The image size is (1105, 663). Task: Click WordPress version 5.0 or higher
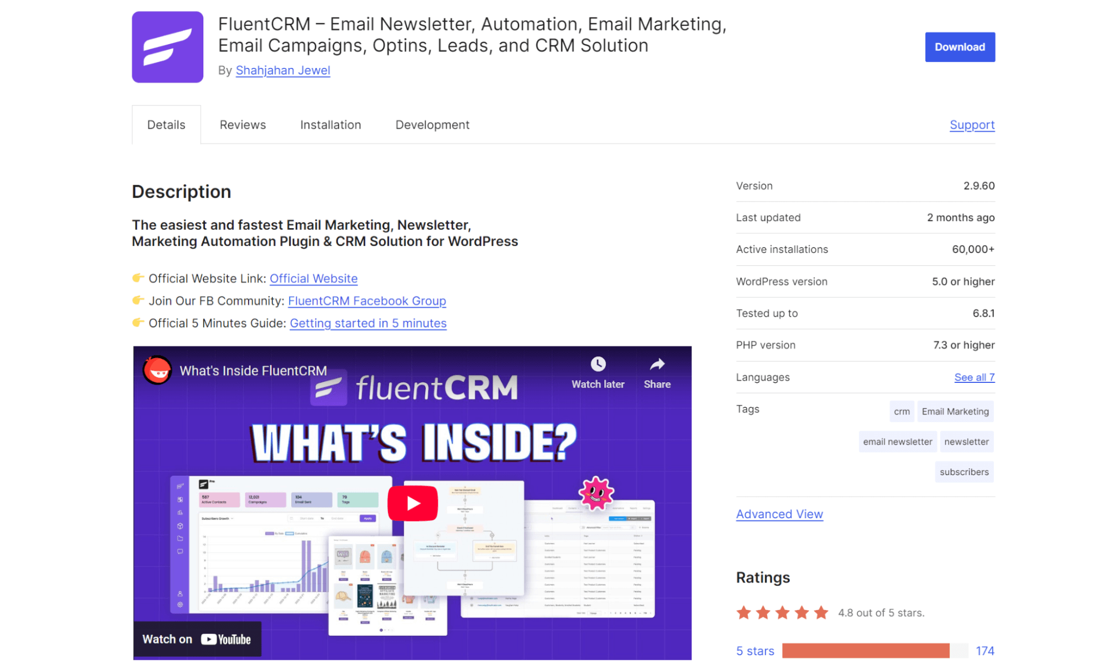tap(963, 282)
